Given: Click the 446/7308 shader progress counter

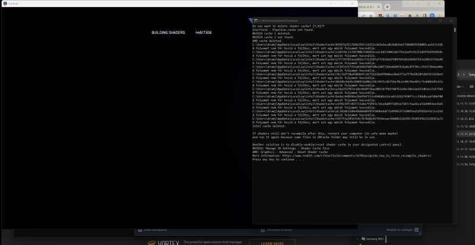Looking at the screenshot, I should 203,33.
